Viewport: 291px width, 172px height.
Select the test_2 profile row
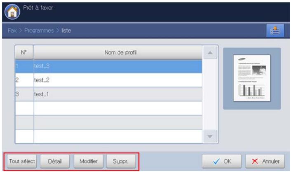click(108, 80)
